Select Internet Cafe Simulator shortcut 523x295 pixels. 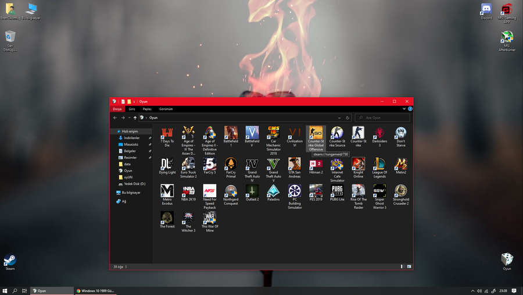337,170
